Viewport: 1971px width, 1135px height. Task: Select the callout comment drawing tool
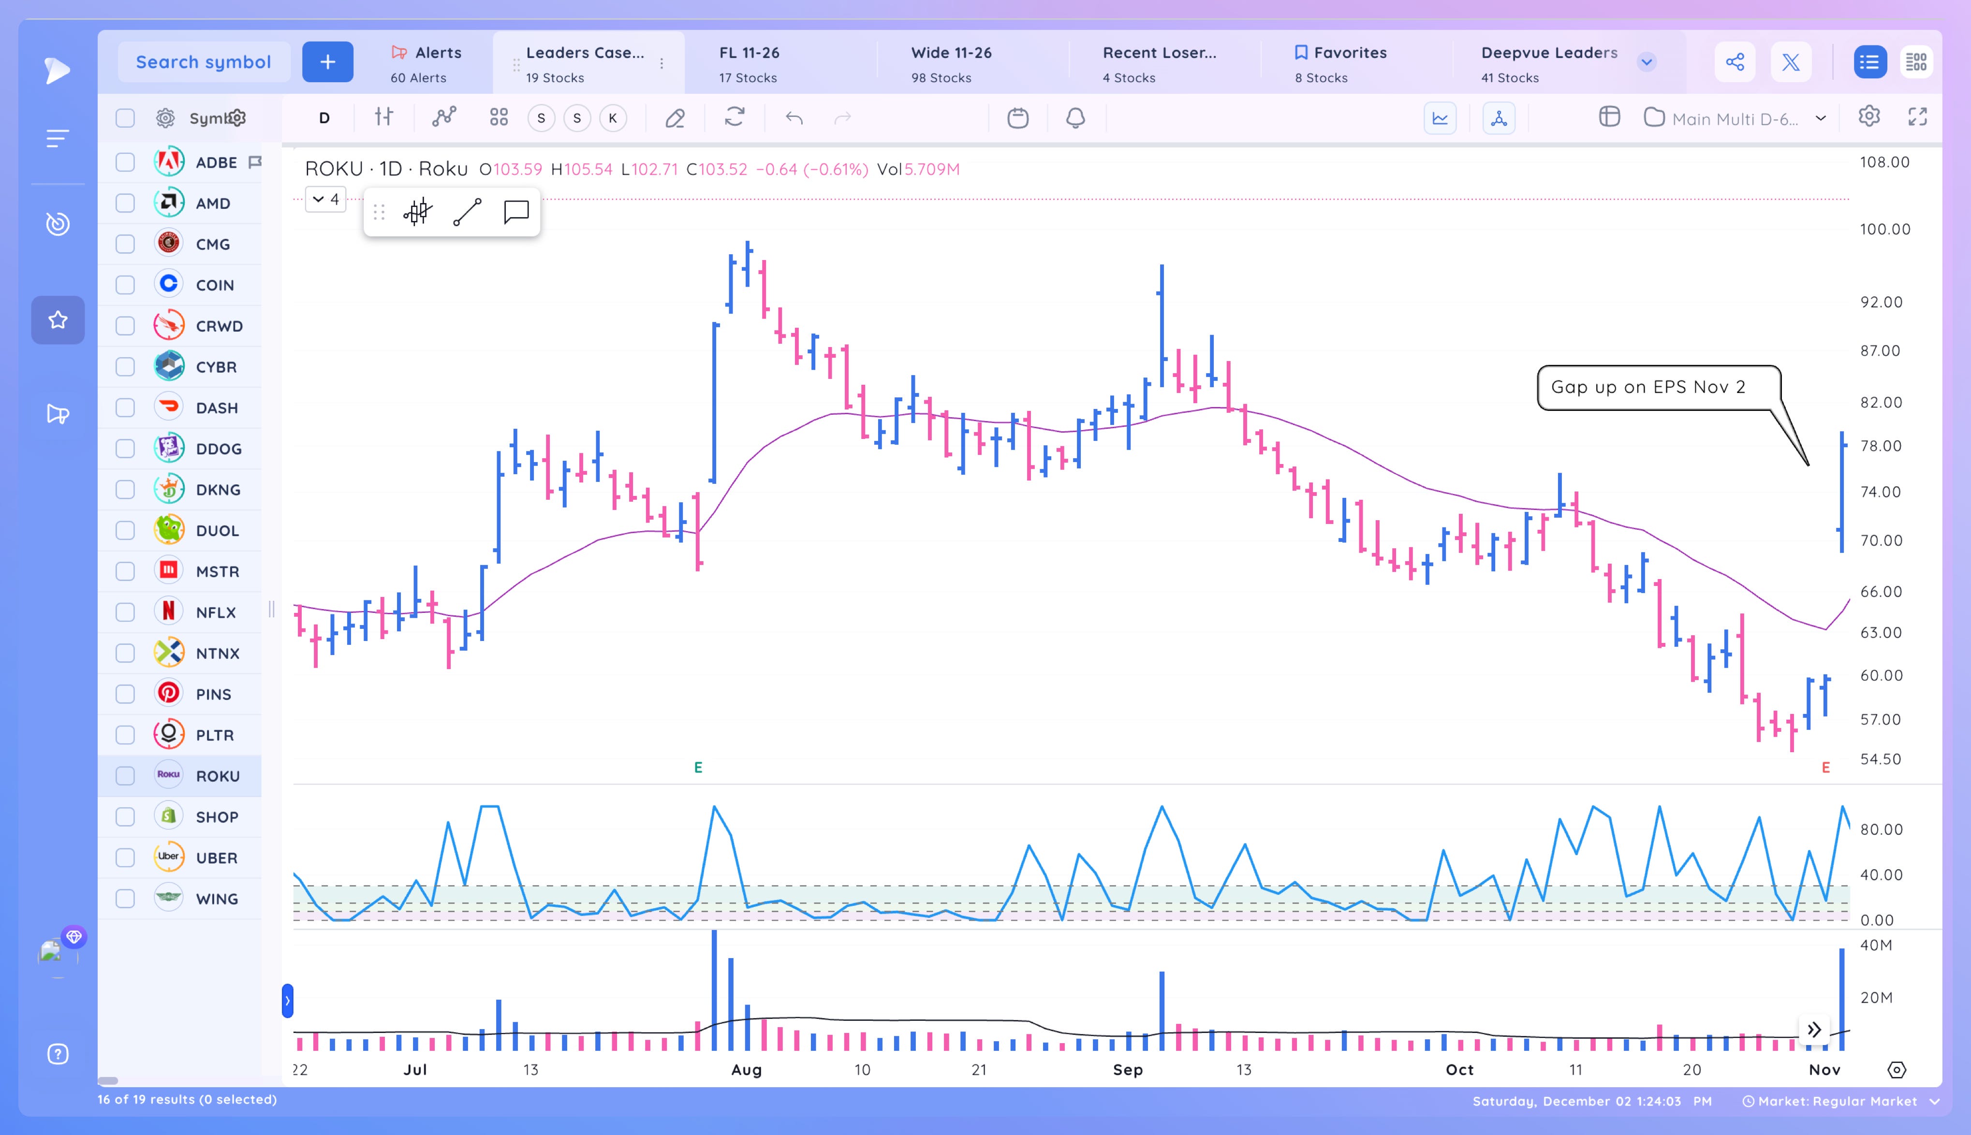pos(516,211)
